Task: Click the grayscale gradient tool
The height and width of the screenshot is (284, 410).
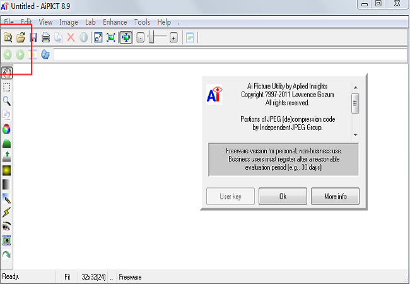Action: coord(6,184)
